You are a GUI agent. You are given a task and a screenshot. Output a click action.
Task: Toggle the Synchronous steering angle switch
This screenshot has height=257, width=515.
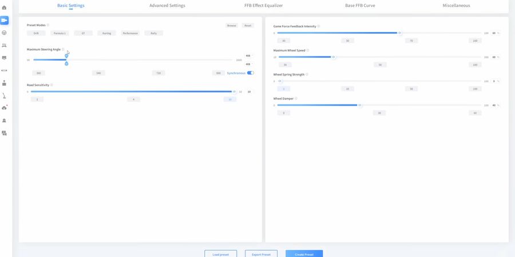point(251,73)
